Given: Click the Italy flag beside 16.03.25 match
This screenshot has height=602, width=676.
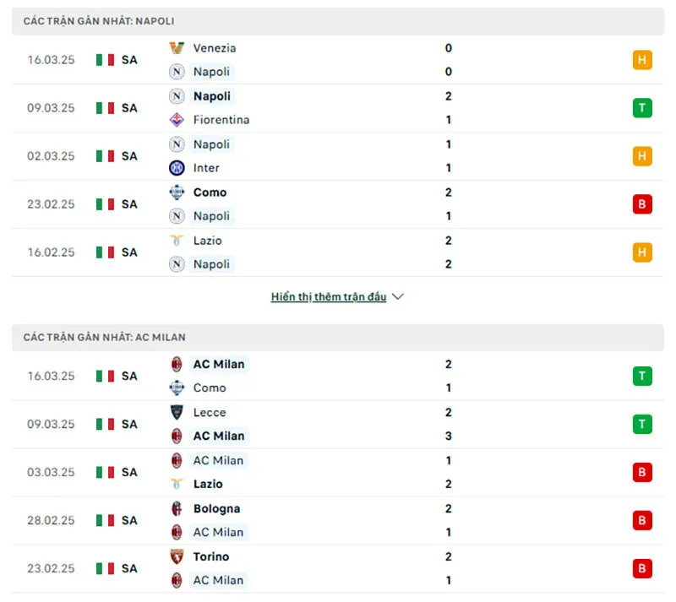Looking at the screenshot, I should click(x=105, y=60).
